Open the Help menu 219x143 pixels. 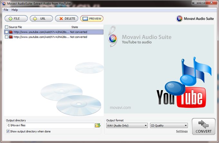(15, 10)
